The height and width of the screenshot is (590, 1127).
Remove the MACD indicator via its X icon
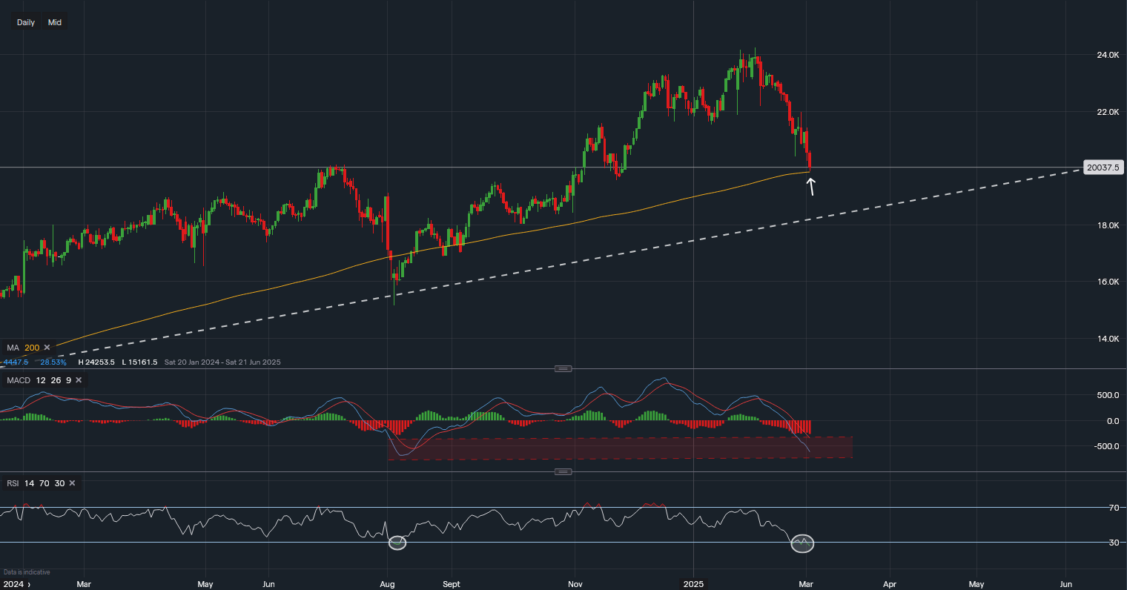[78, 379]
